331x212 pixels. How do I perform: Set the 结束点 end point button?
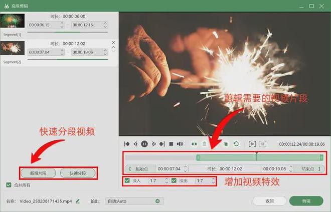tap(309, 169)
